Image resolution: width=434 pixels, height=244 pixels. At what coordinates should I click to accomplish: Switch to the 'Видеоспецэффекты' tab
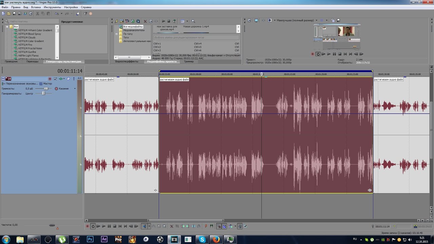pos(127,62)
